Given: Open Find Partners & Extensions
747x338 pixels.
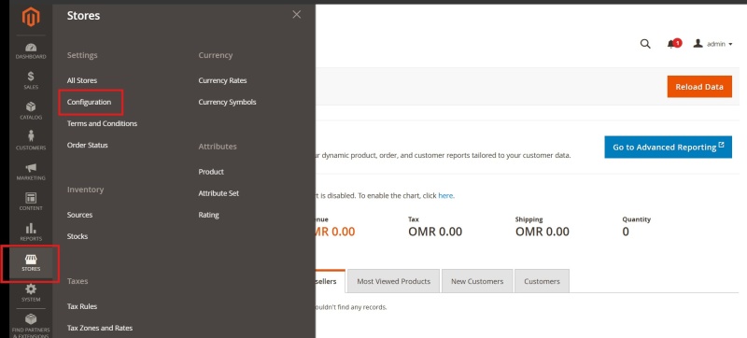Looking at the screenshot, I should pyautogui.click(x=31, y=326).
